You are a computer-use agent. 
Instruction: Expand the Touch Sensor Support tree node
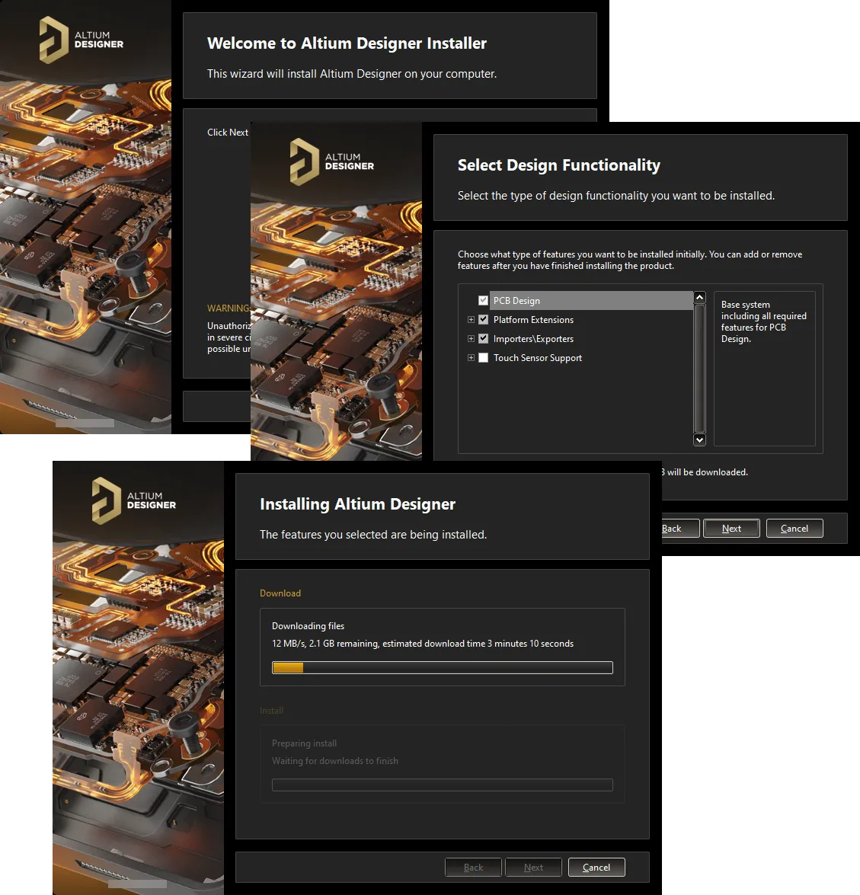click(x=471, y=358)
